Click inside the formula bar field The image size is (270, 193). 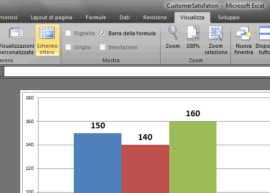137,71
